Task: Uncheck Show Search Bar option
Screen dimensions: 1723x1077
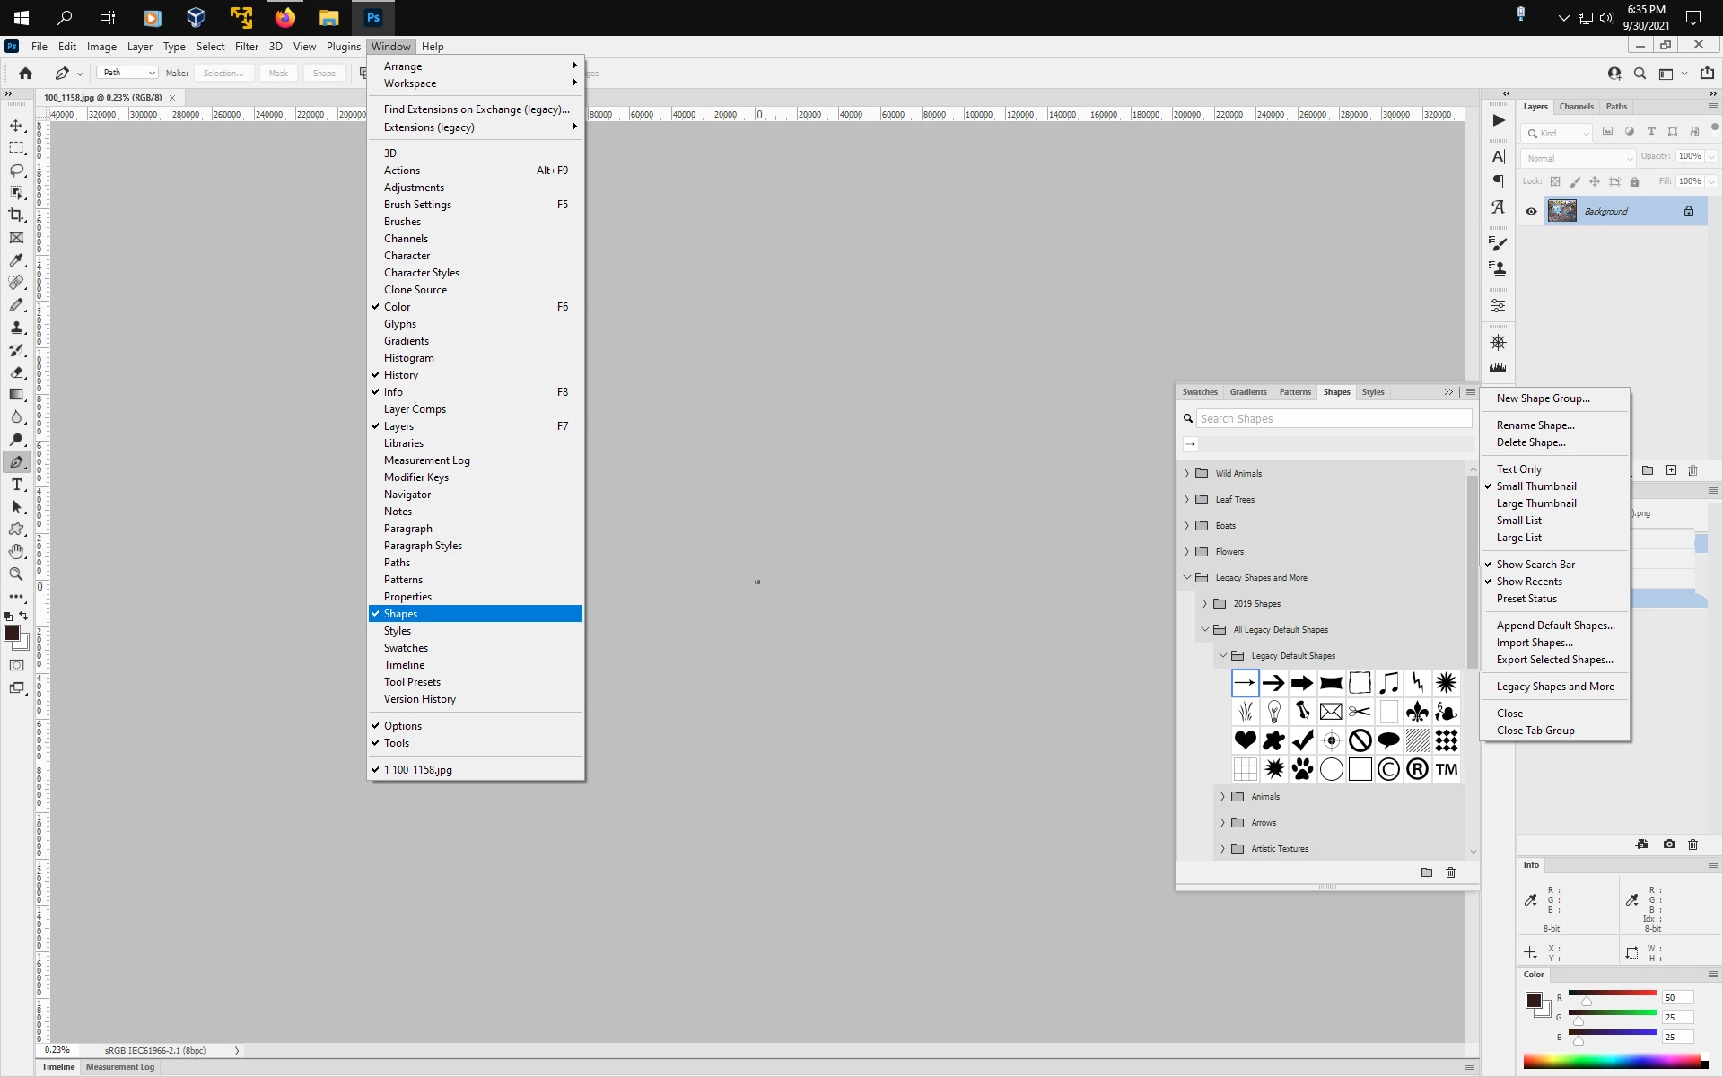Action: [1535, 565]
